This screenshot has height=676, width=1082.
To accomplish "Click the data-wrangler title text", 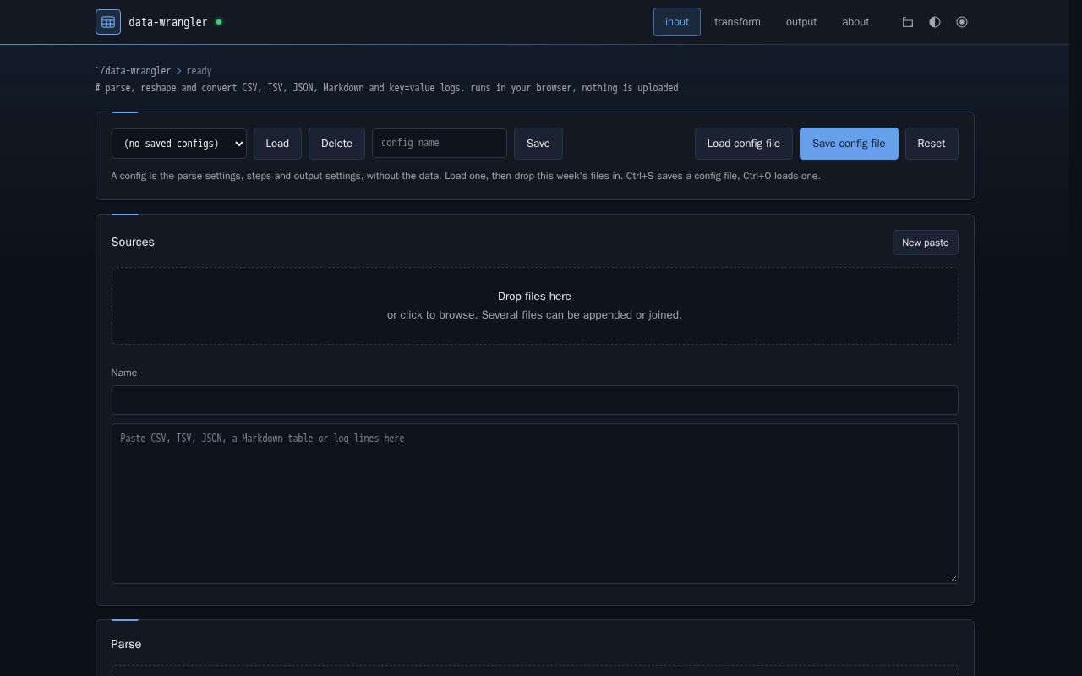I will click(168, 22).
